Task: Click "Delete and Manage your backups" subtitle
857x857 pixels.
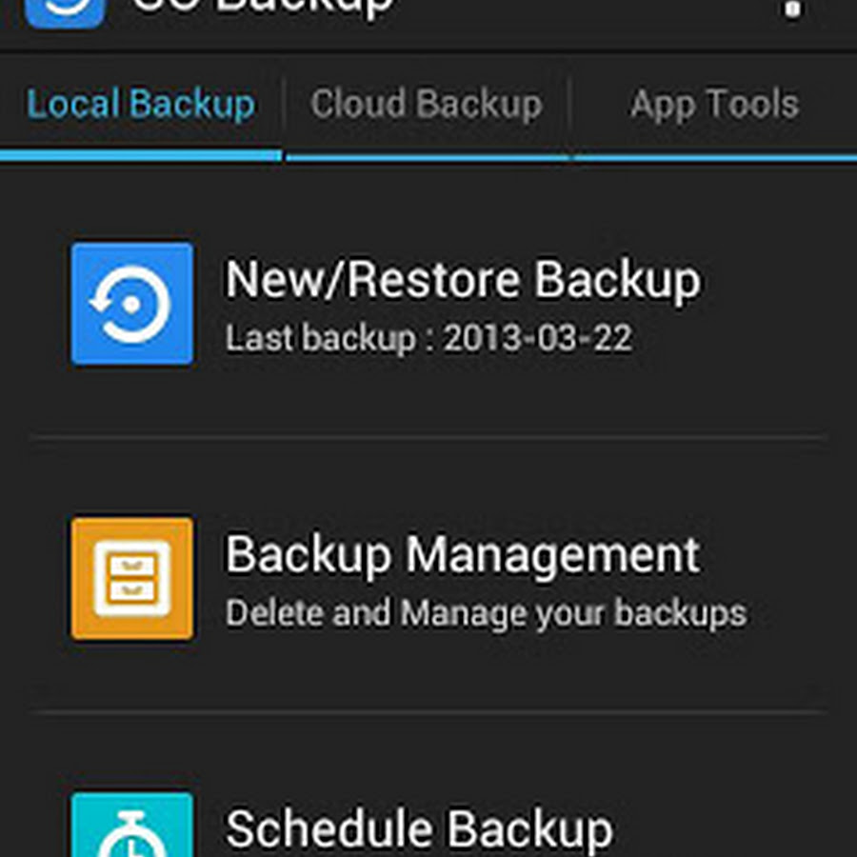Action: (x=486, y=613)
